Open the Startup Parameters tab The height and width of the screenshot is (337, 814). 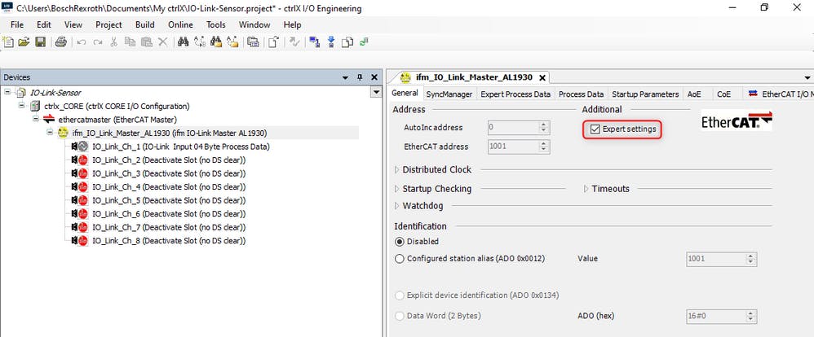click(645, 94)
